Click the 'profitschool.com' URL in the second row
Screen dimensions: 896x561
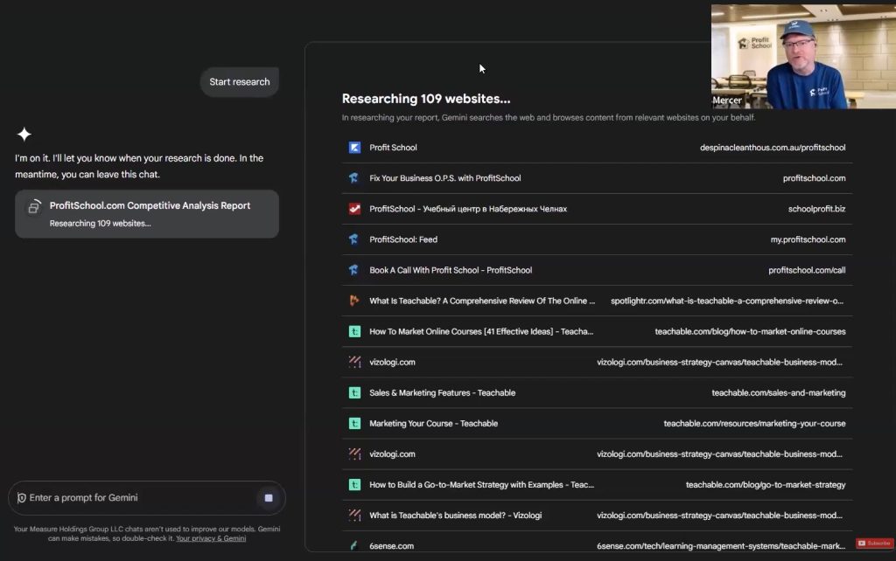pyautogui.click(x=815, y=178)
